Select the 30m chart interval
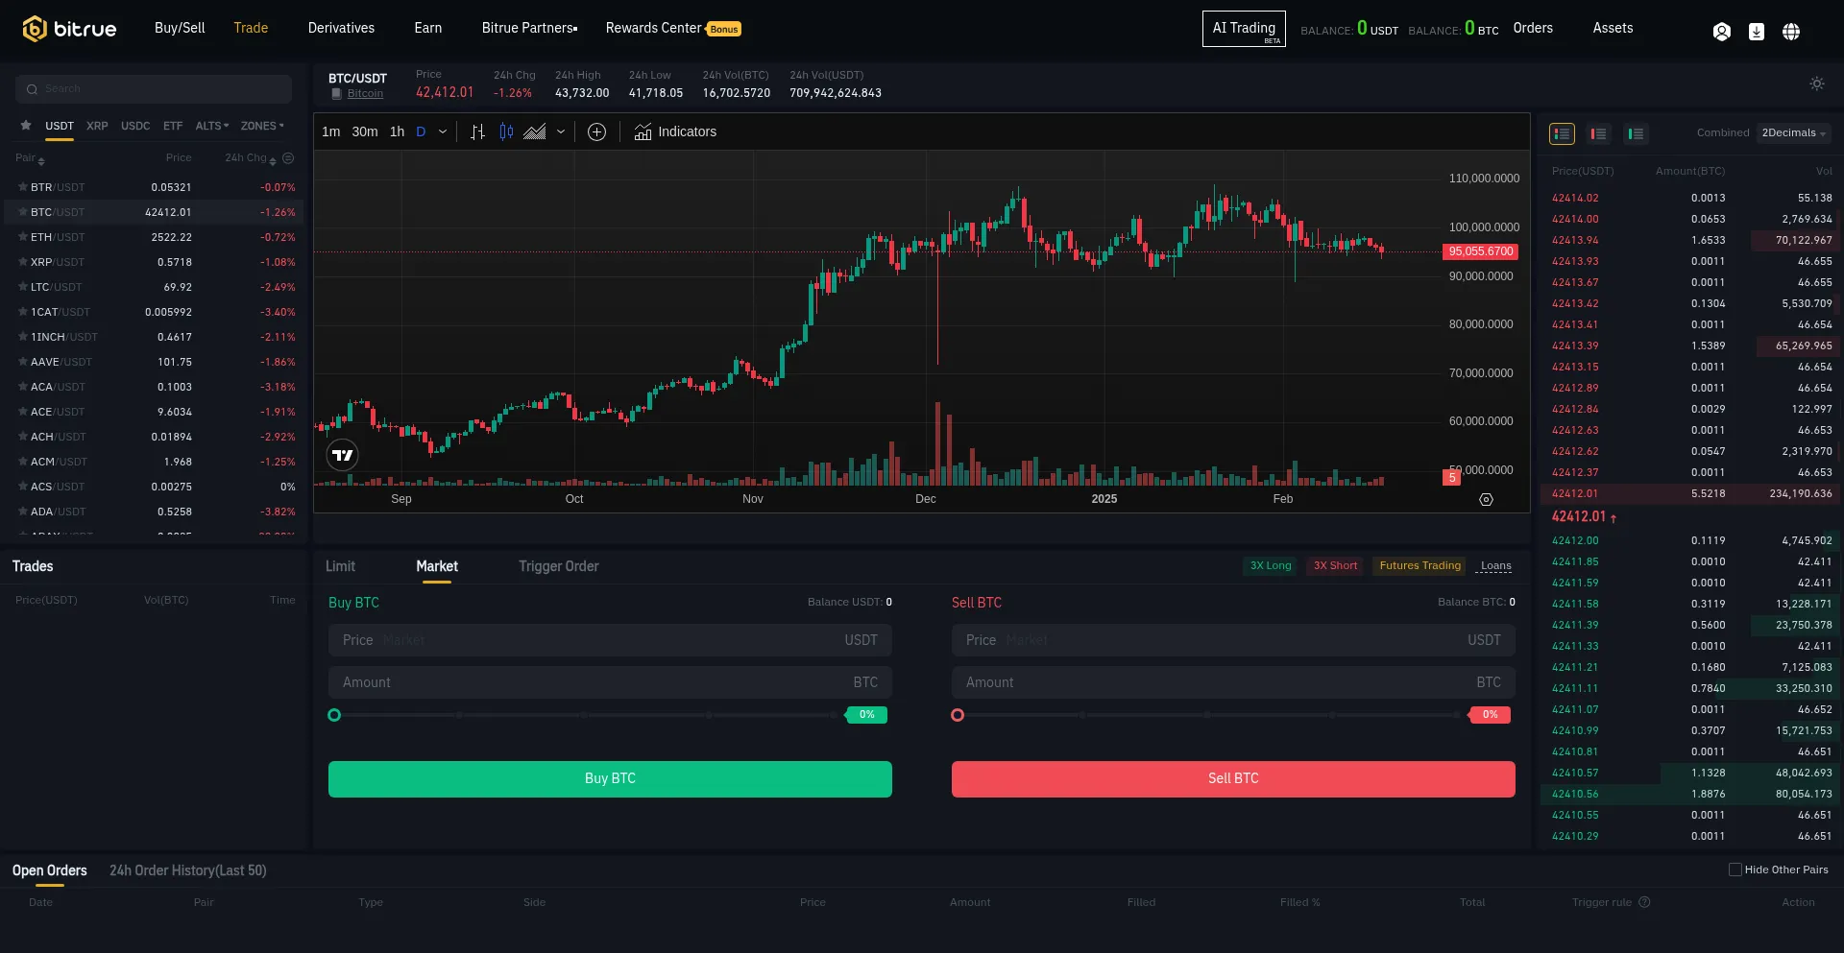This screenshot has width=1844, height=953. point(364,131)
